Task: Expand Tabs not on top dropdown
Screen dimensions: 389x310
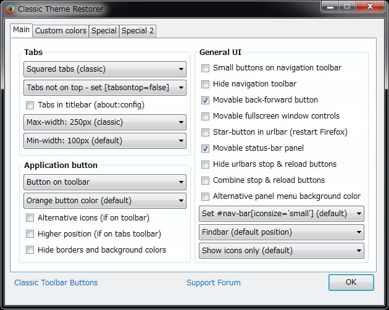Action: (105, 88)
